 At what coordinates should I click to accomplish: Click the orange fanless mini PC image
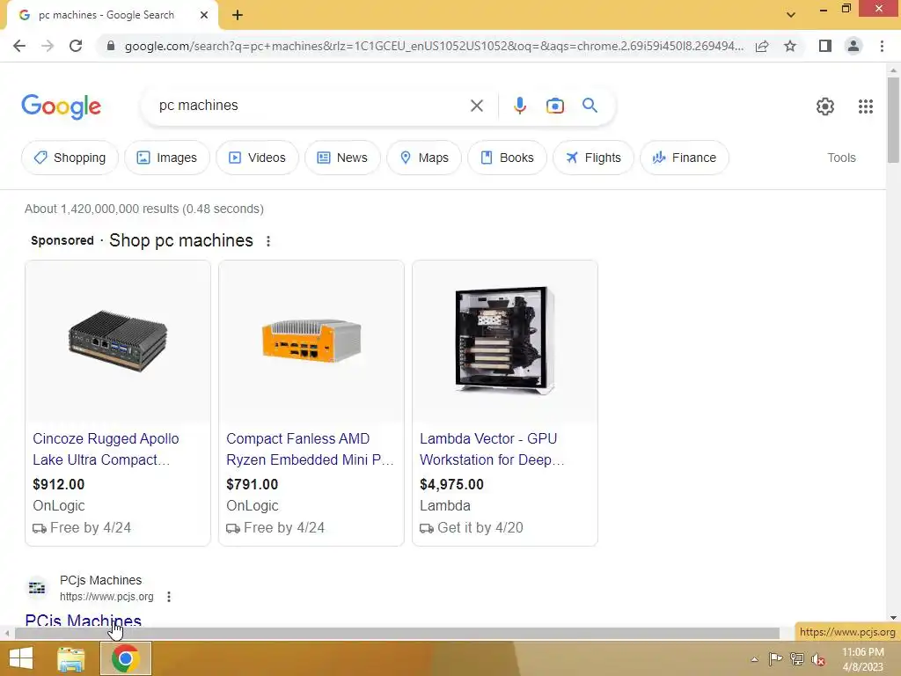point(311,342)
